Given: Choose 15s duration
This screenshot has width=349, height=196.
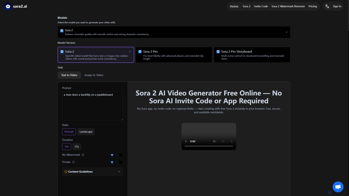Looking at the screenshot, I should pos(77,147).
